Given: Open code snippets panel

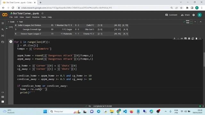Looking at the screenshot, I should coord(3,92).
